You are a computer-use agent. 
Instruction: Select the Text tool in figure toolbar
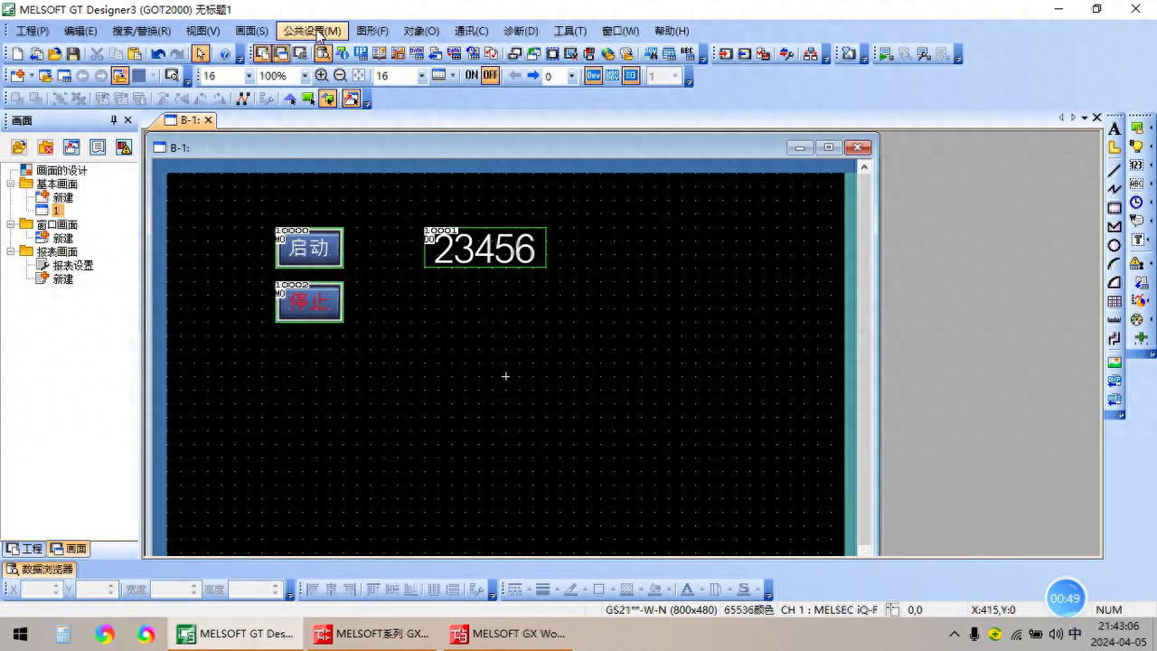pos(1115,129)
